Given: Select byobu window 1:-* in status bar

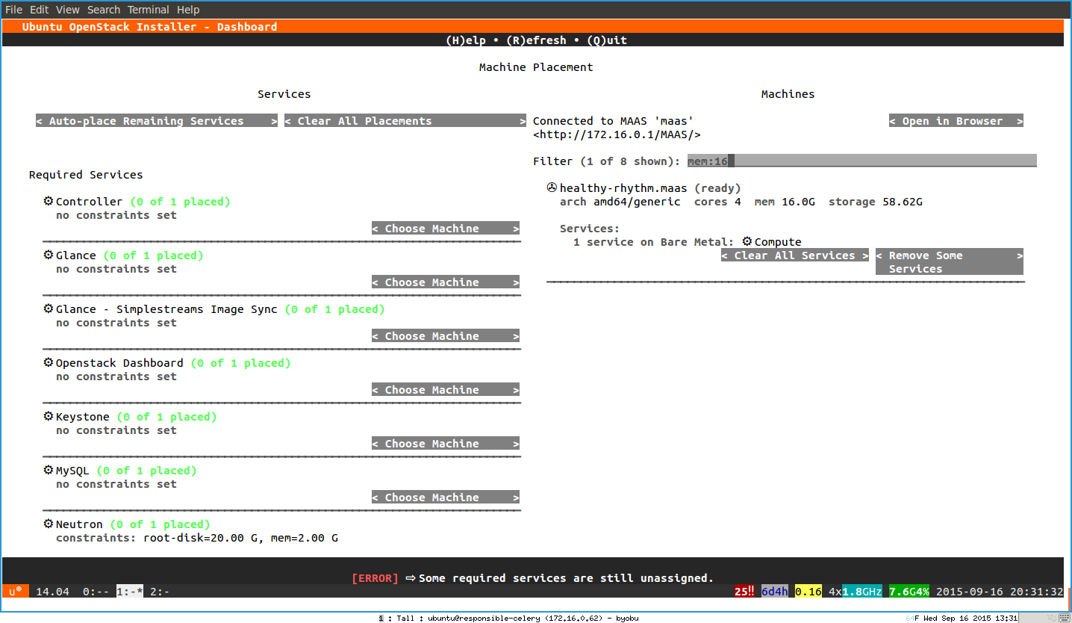Looking at the screenshot, I should [x=130, y=592].
